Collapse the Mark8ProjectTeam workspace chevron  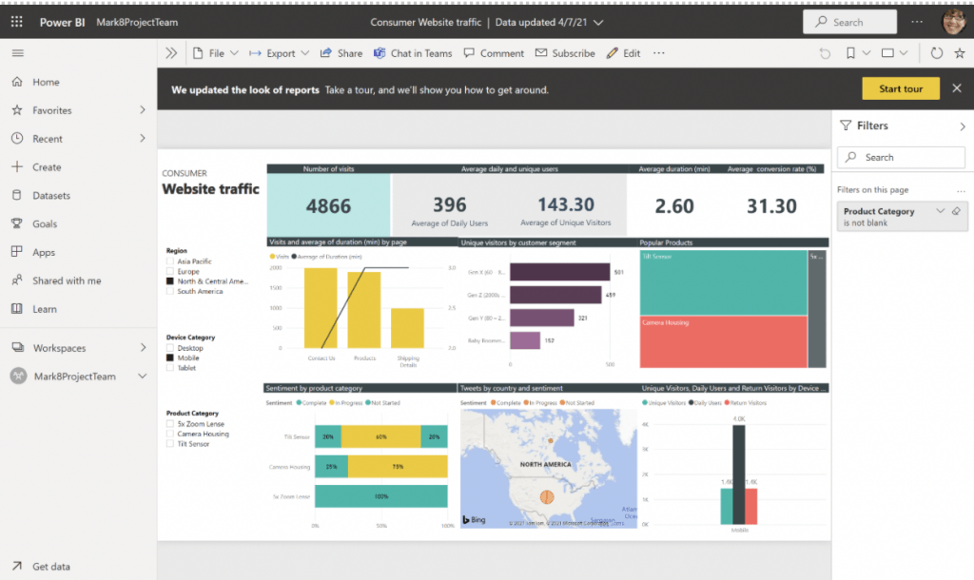coord(143,377)
